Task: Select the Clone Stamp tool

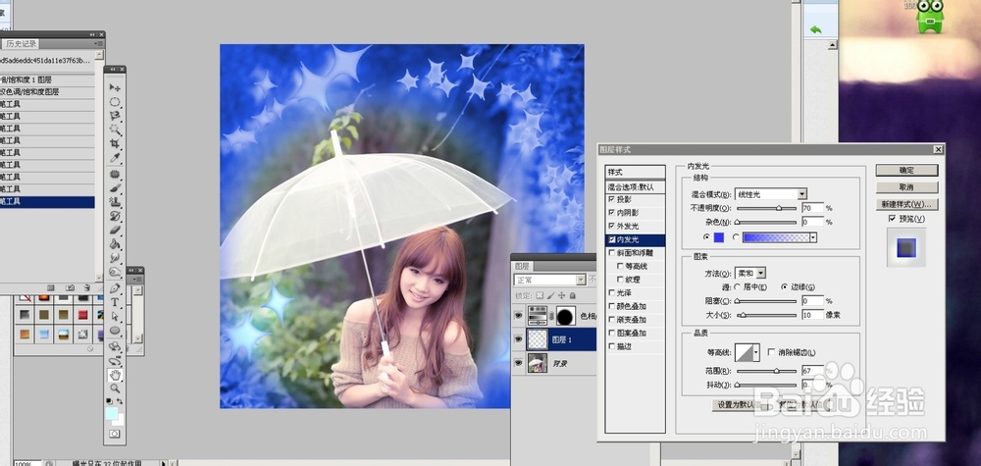Action: pyautogui.click(x=115, y=201)
